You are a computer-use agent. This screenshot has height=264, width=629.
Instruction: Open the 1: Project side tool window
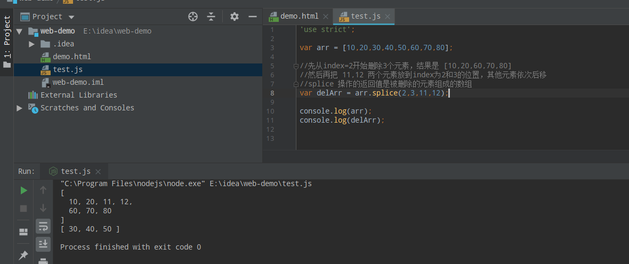(x=7, y=41)
